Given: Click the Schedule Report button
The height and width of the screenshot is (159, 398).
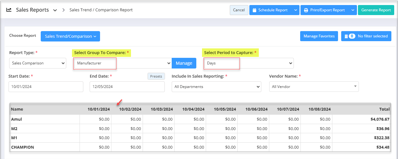Looking at the screenshot, I should click(x=270, y=10).
